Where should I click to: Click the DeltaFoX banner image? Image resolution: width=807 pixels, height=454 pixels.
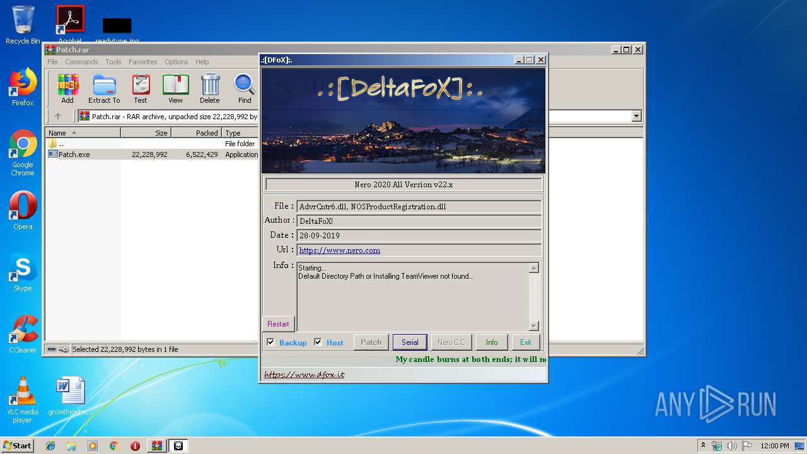[x=403, y=120]
